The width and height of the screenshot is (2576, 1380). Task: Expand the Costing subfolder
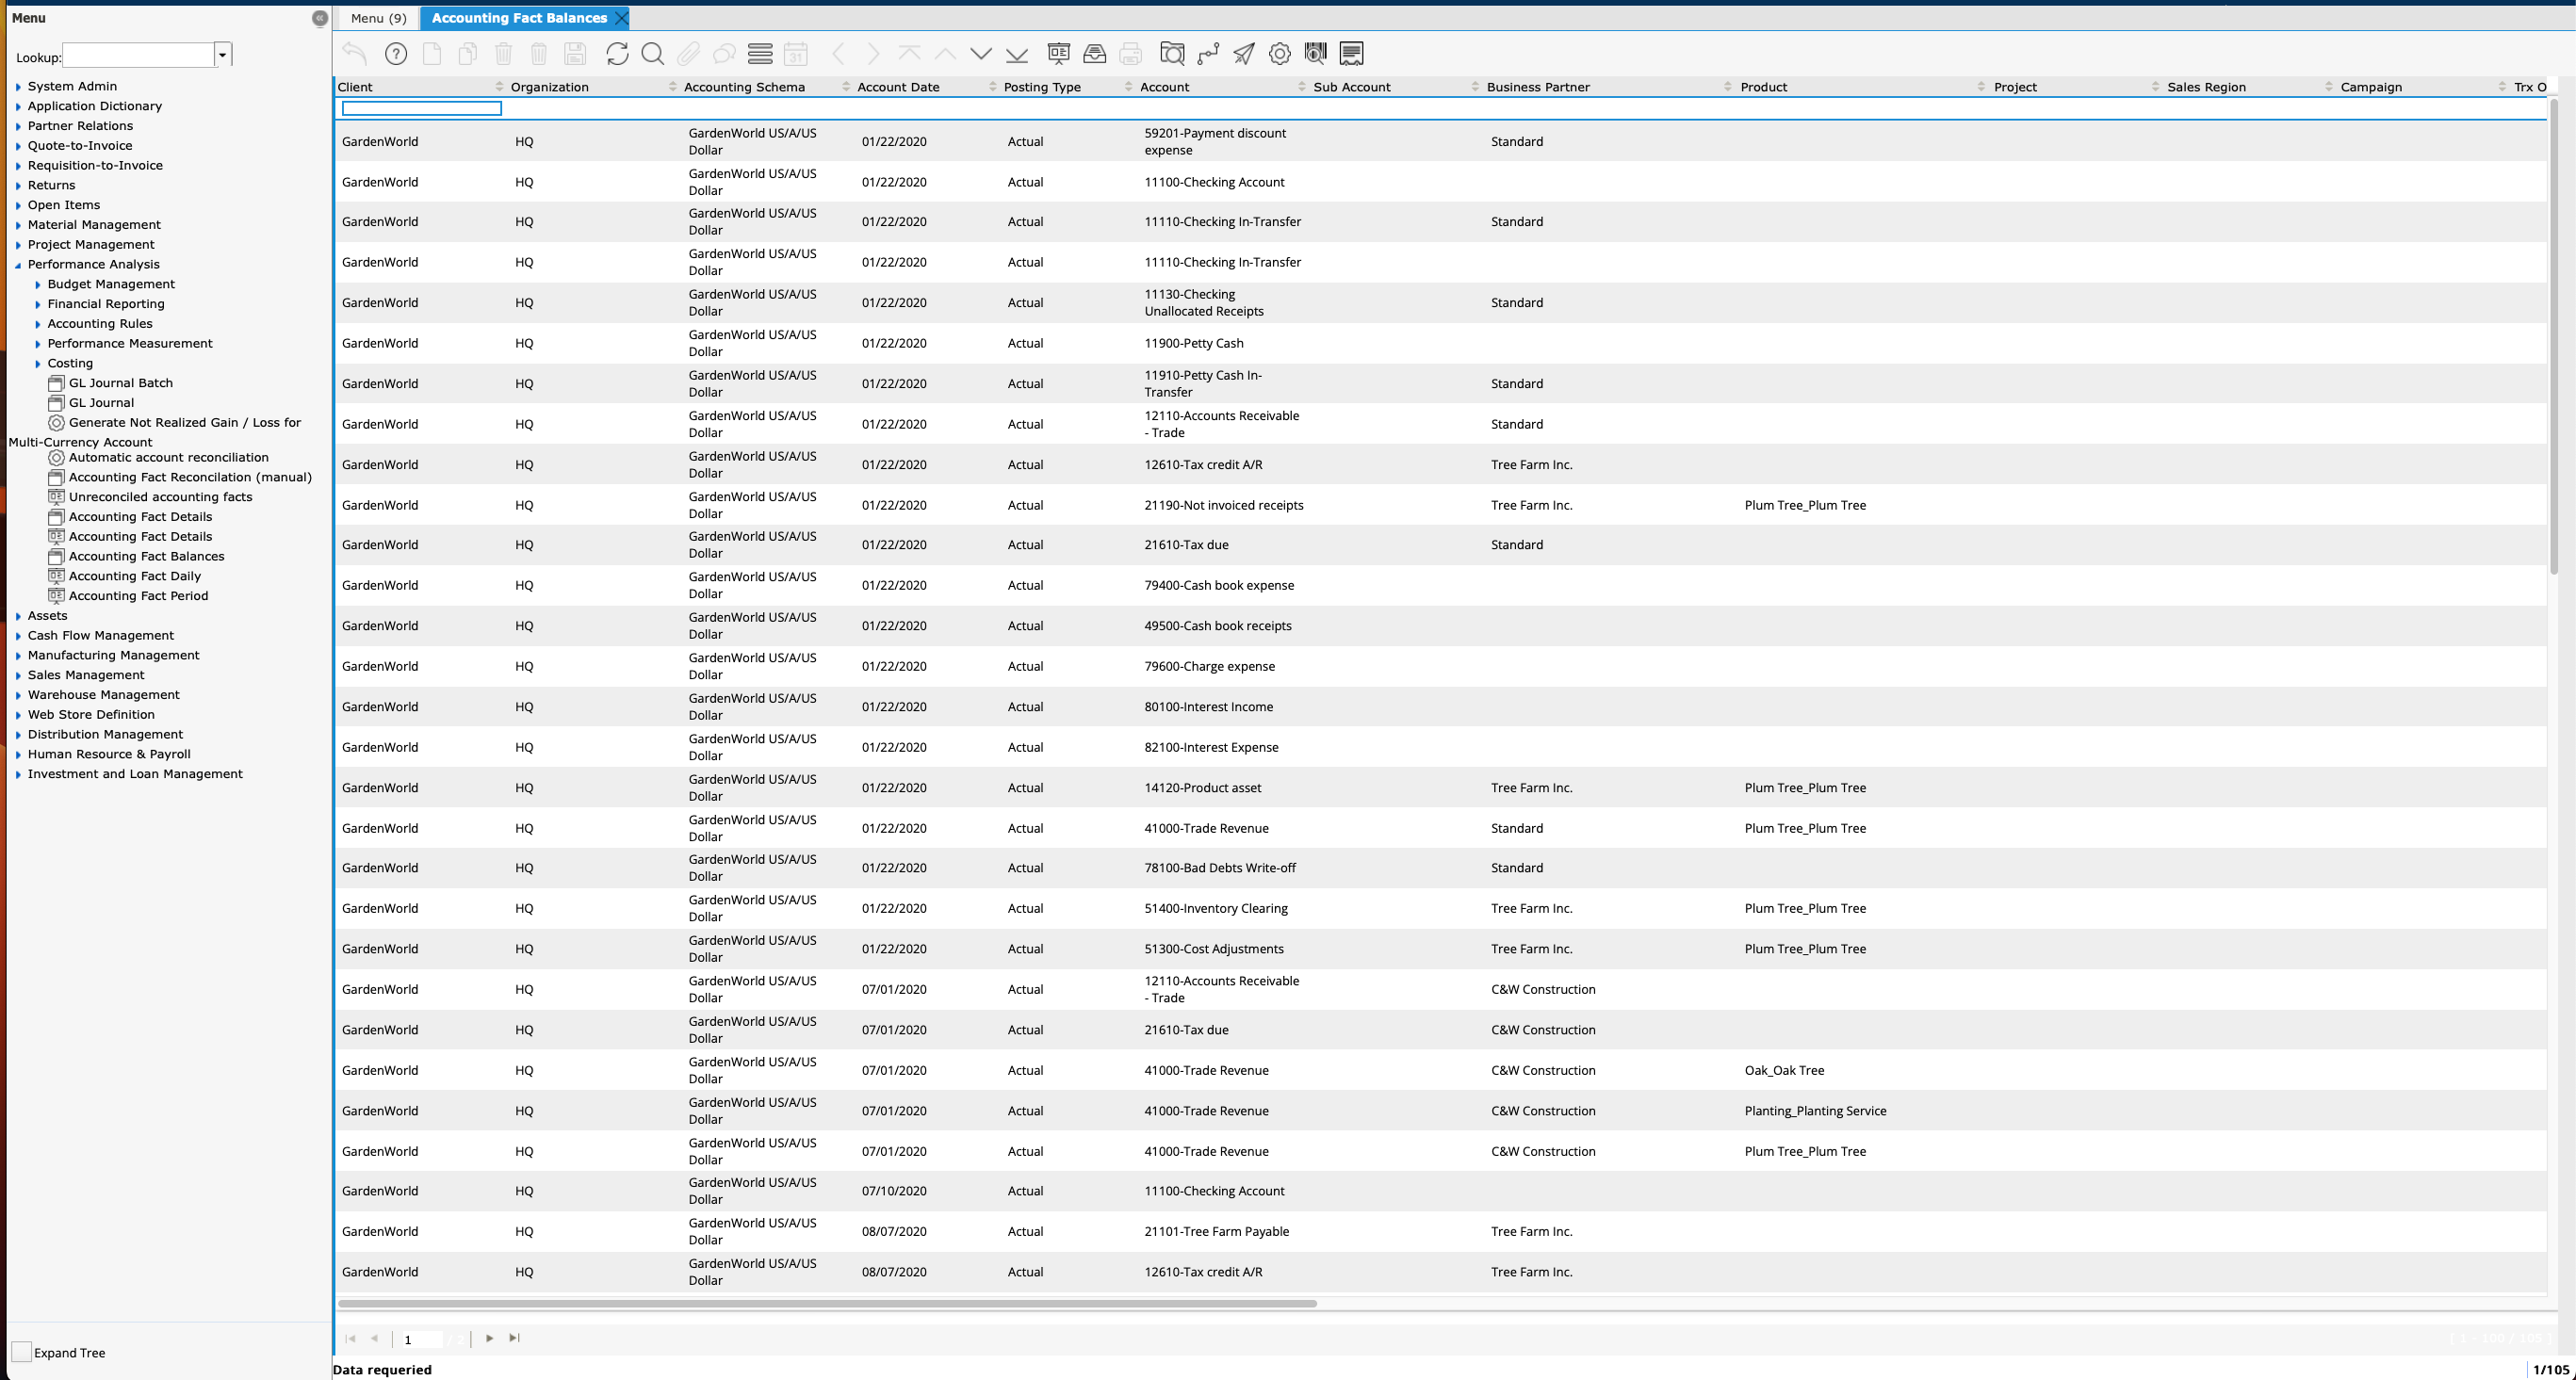click(38, 364)
